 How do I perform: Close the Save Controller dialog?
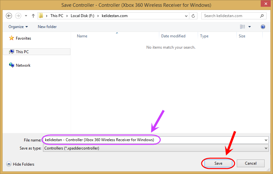pos(266,4)
